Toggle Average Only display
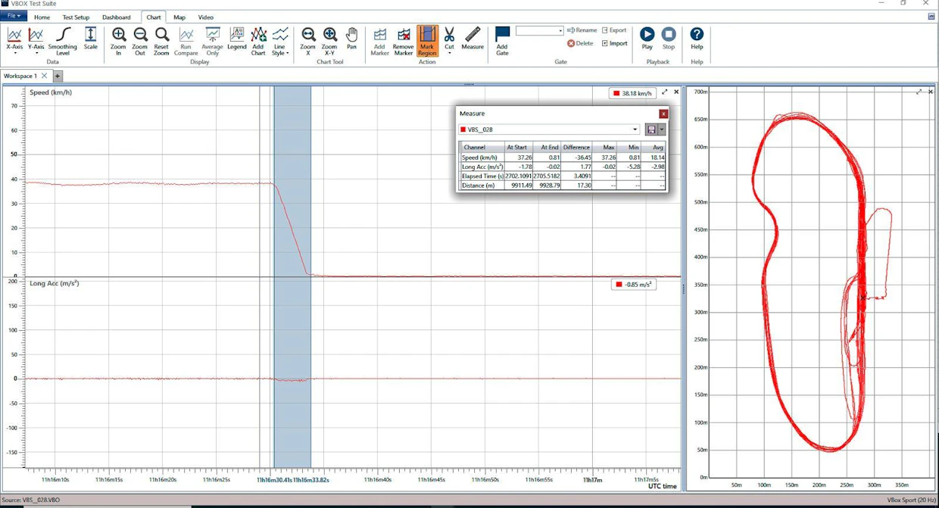 [x=213, y=41]
